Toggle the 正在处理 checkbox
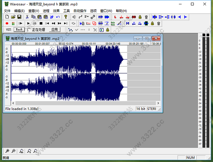Image resolution: width=213 pixels, height=162 pixels. click(x=29, y=30)
